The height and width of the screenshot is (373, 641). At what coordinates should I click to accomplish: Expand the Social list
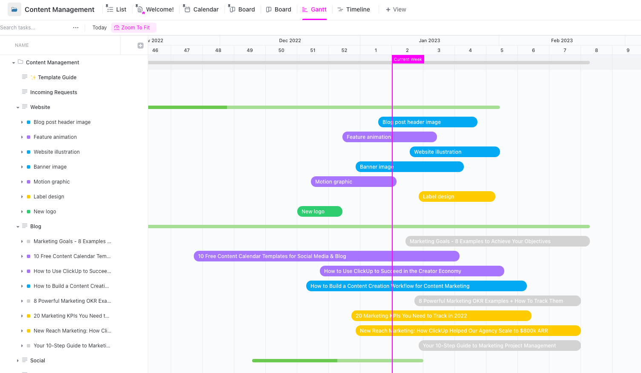tap(17, 360)
